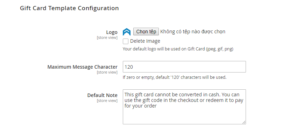The width and height of the screenshot is (296, 131).
Task: Collapse the Gift Card Template Configuration section
Action: (69, 8)
